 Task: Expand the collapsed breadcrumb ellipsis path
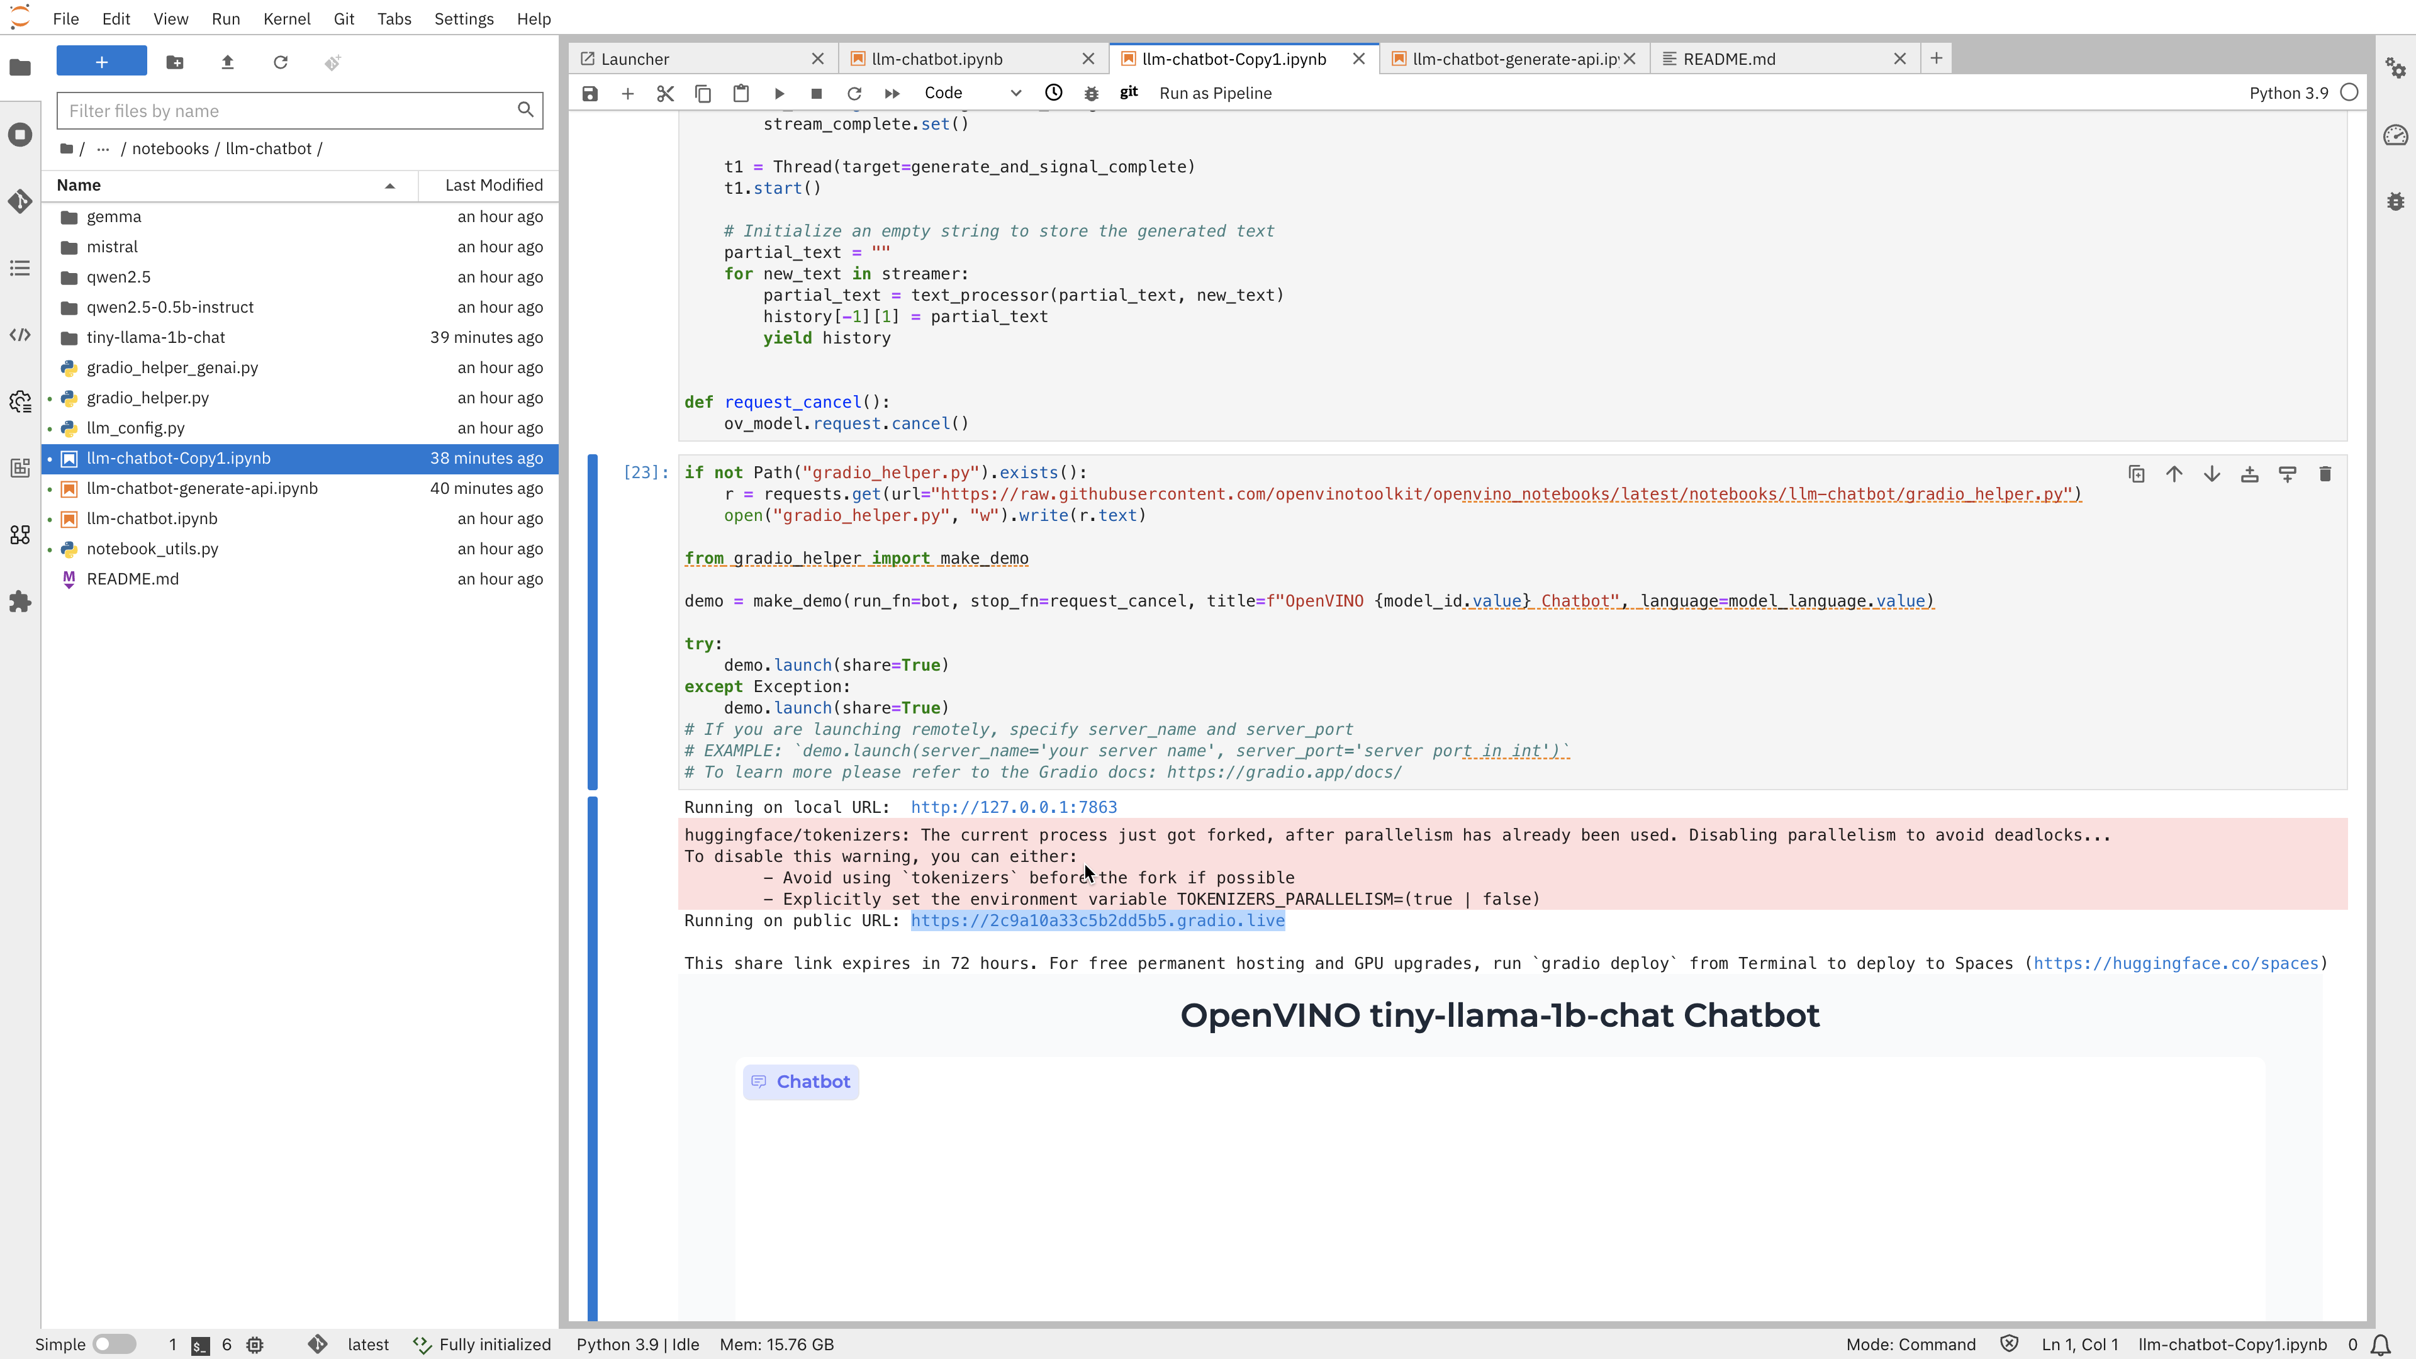(x=103, y=148)
